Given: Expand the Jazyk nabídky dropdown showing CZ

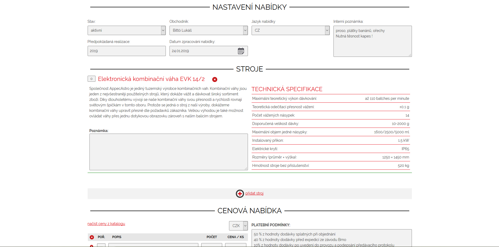Looking at the screenshot, I should click(290, 30).
